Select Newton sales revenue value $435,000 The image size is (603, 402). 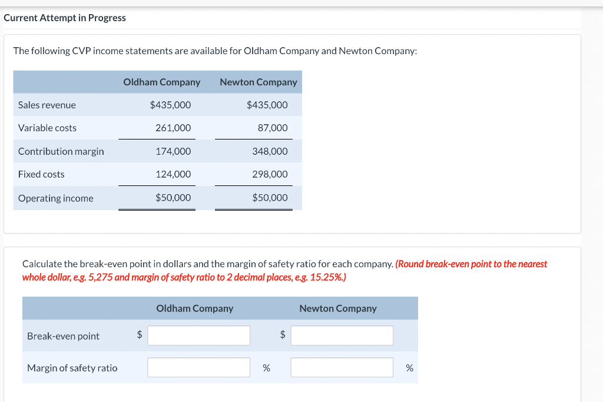tap(267, 105)
